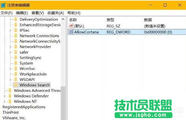Select the VMware, Inc. key
This screenshot has height=120, width=186.
[14, 118]
